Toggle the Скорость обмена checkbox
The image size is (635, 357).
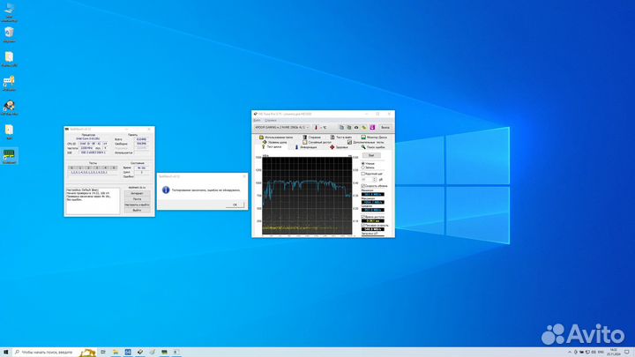363,186
